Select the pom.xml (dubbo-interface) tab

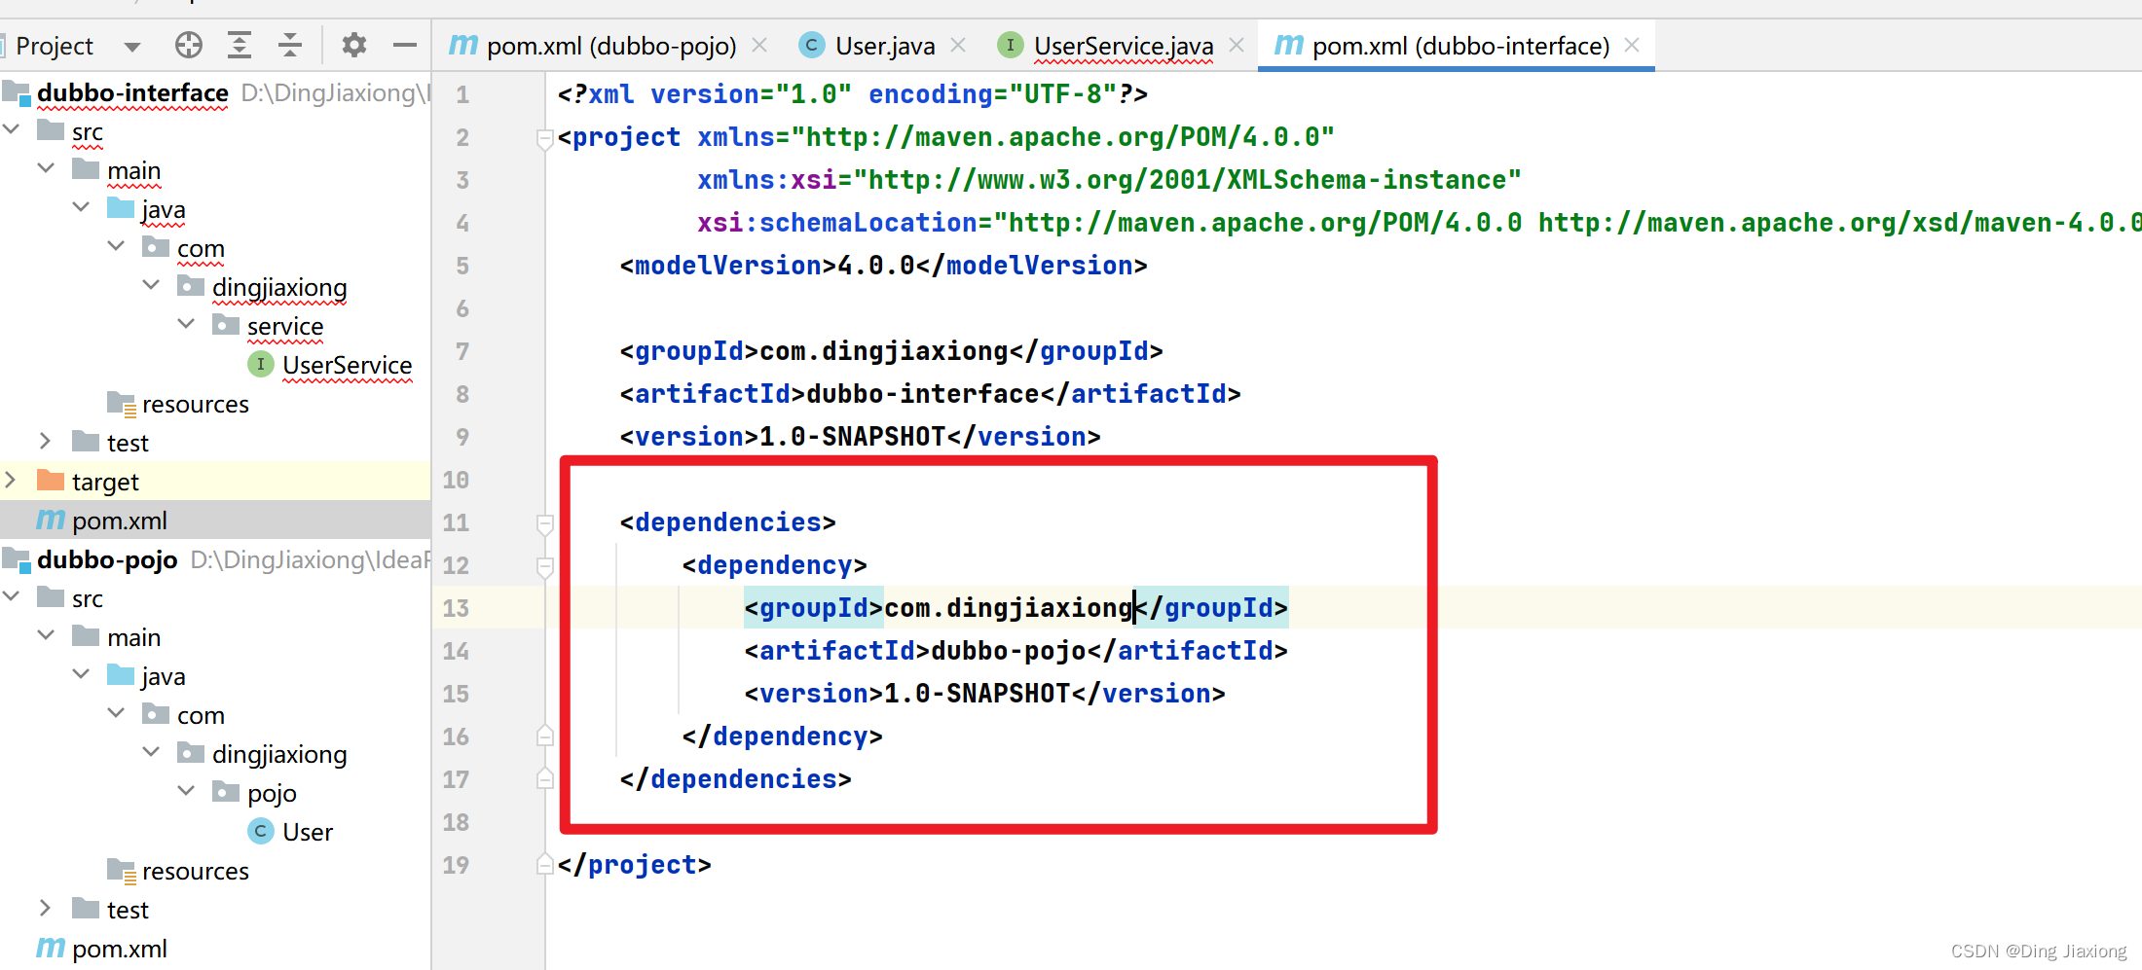pyautogui.click(x=1460, y=46)
